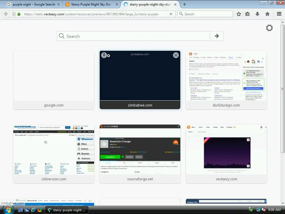Go to home page icon
This screenshot has height=214, width=285.
(267, 14)
